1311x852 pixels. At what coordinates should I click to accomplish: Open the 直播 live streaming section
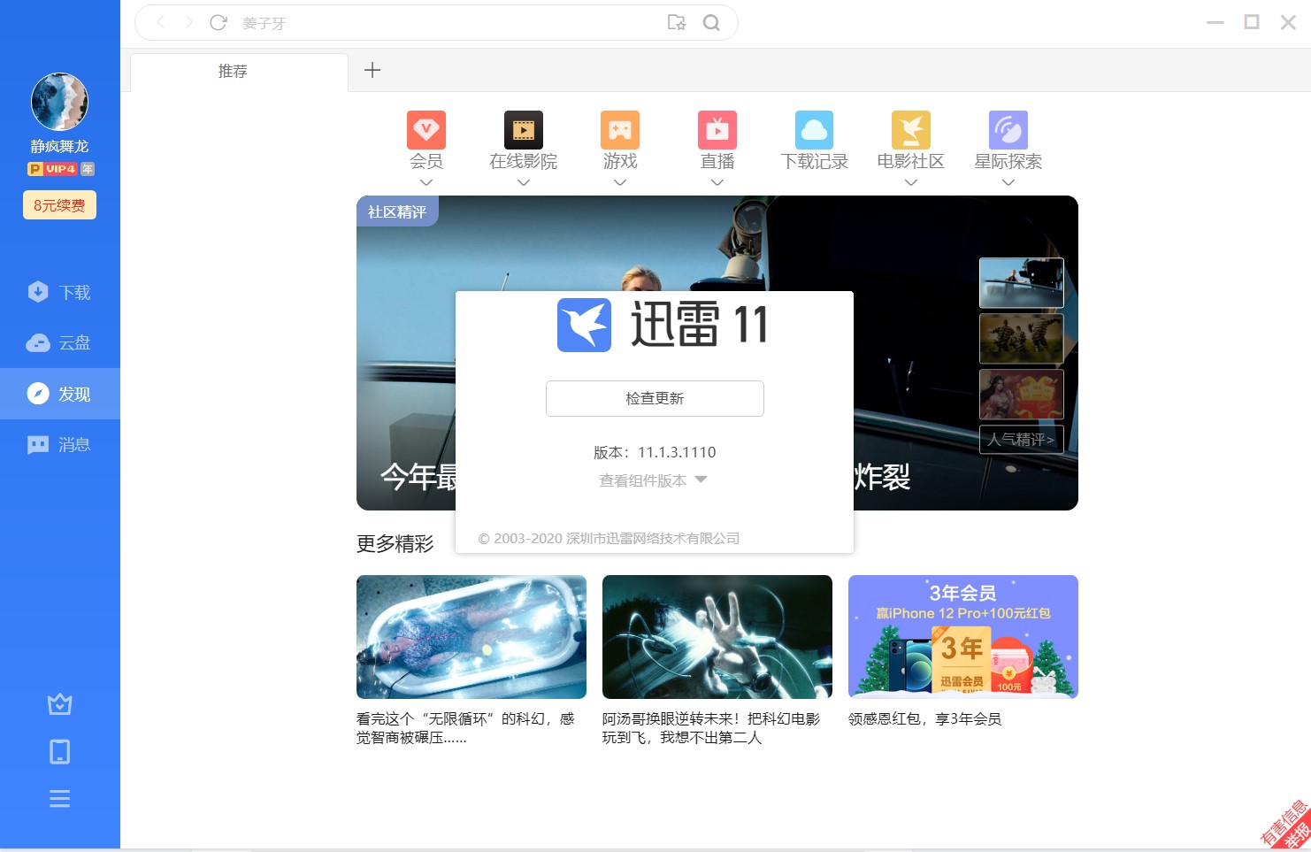[717, 142]
